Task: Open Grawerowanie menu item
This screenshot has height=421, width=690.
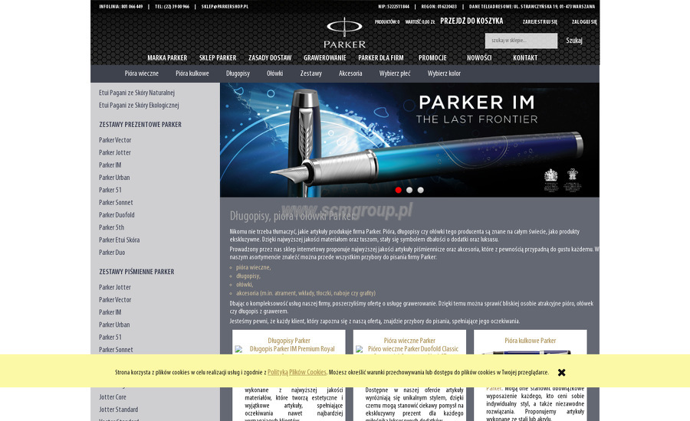Action: point(325,57)
